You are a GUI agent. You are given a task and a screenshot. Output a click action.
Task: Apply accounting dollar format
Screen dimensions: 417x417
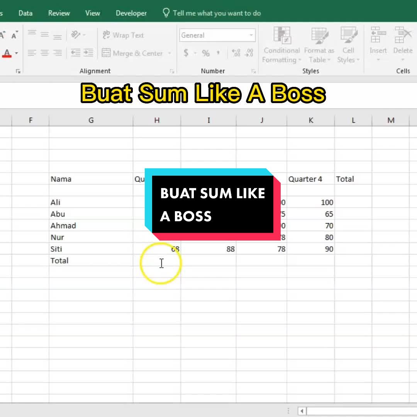tap(186, 53)
